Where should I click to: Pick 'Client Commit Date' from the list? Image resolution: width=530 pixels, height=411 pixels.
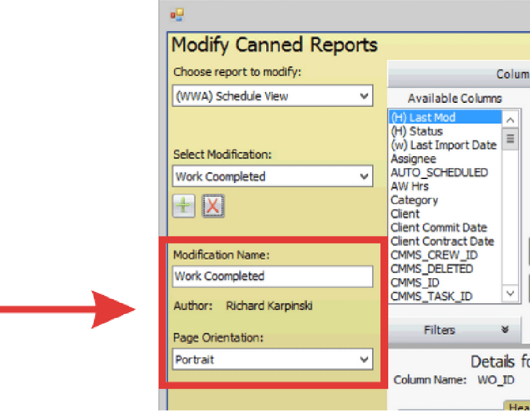pos(439,227)
